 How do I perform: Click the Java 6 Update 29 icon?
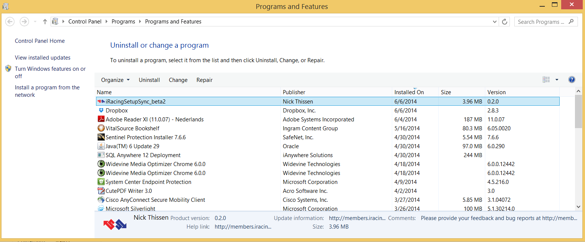(101, 146)
